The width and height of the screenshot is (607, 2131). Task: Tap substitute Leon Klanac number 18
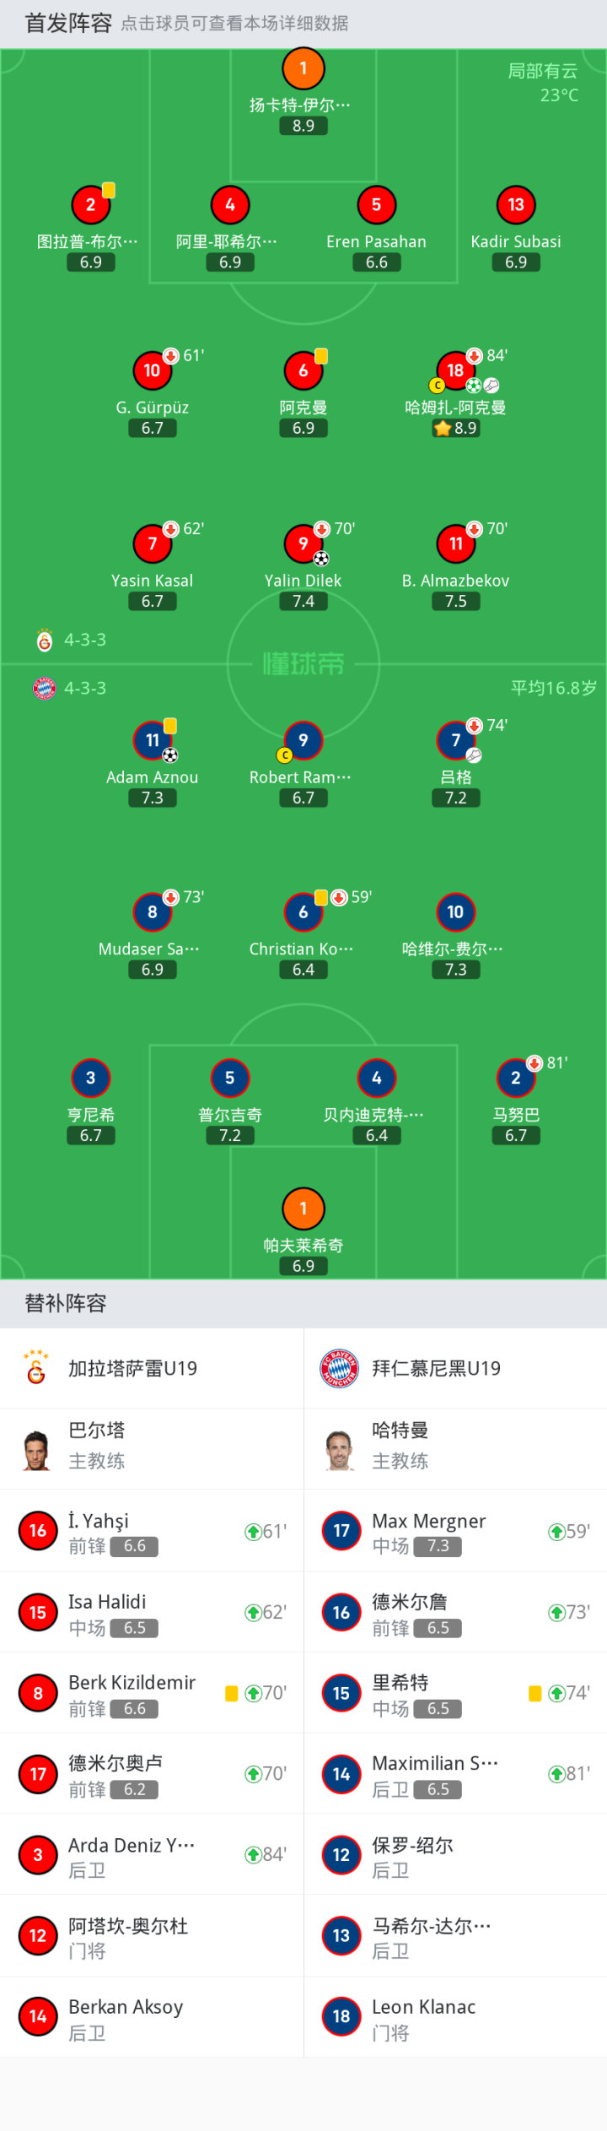[341, 2015]
